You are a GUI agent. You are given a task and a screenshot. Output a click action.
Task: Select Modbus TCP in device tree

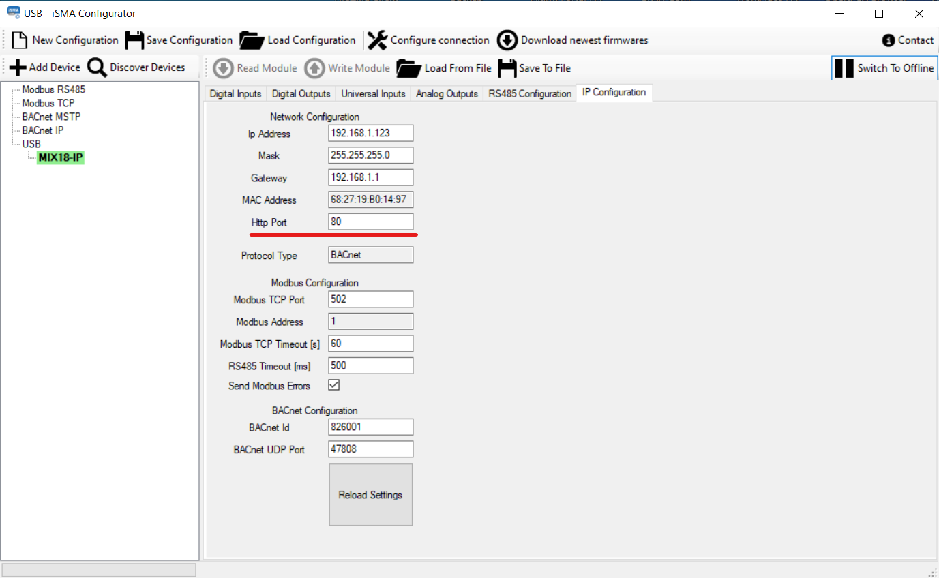(48, 103)
